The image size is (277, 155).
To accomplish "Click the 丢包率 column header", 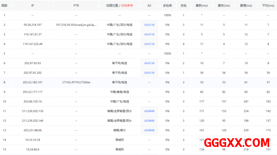I will point(167,6).
